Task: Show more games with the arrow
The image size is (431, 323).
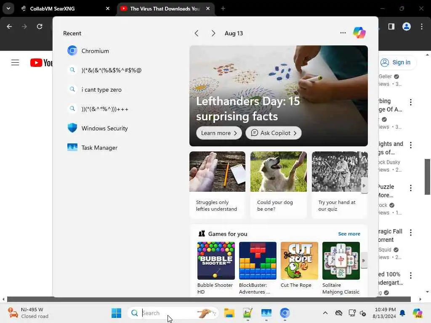Action: 364,261
